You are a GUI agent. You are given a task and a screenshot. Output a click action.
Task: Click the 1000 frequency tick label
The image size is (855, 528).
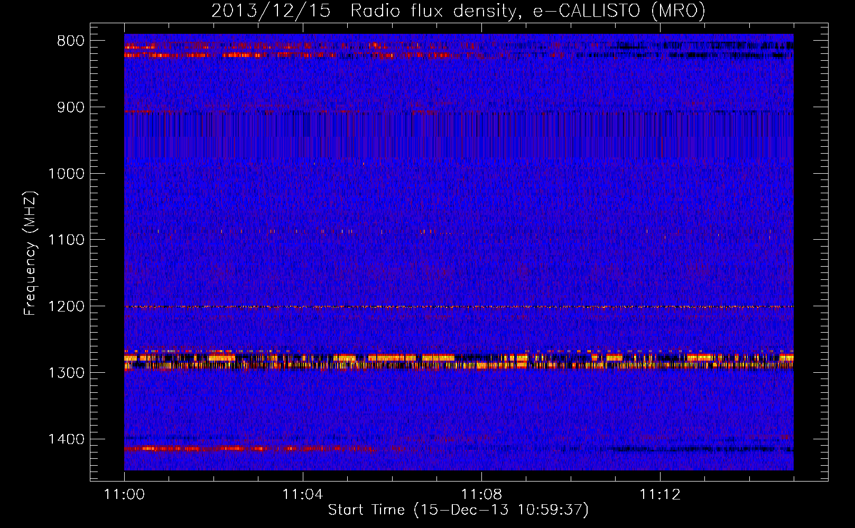click(x=66, y=174)
